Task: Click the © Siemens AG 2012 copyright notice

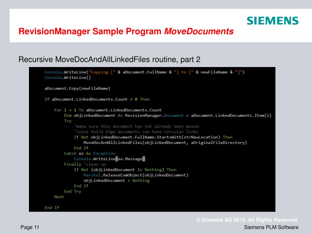Action: 247,220
